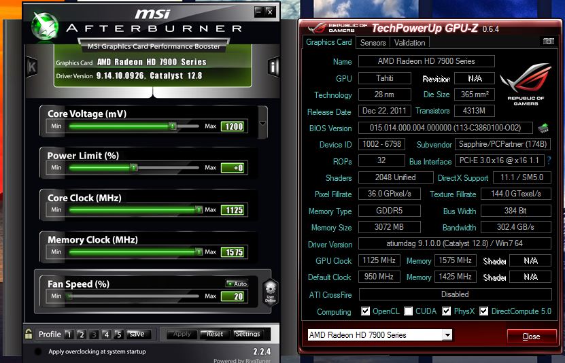Open the Afterburner info i side button
The image size is (565, 363).
(273, 67)
